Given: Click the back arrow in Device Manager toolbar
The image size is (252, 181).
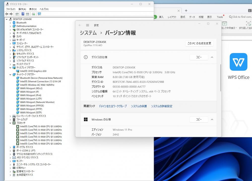Looking at the screenshot, I should click(x=7, y=14).
